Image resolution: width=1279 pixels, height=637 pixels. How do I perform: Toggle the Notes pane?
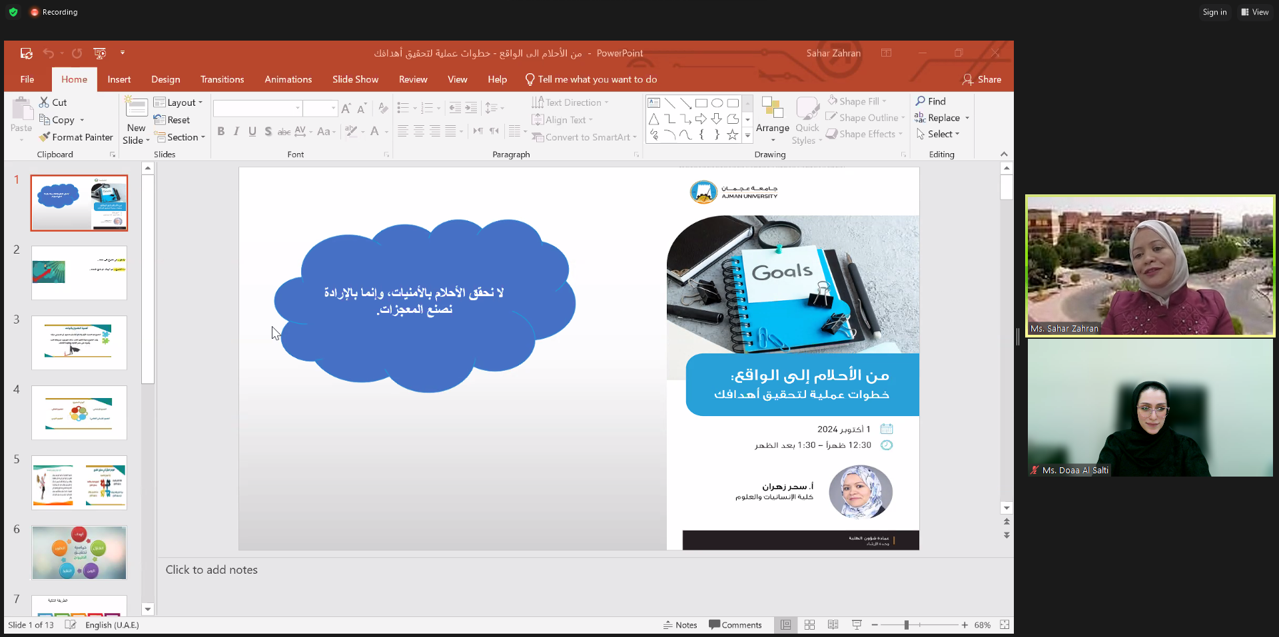point(680,625)
